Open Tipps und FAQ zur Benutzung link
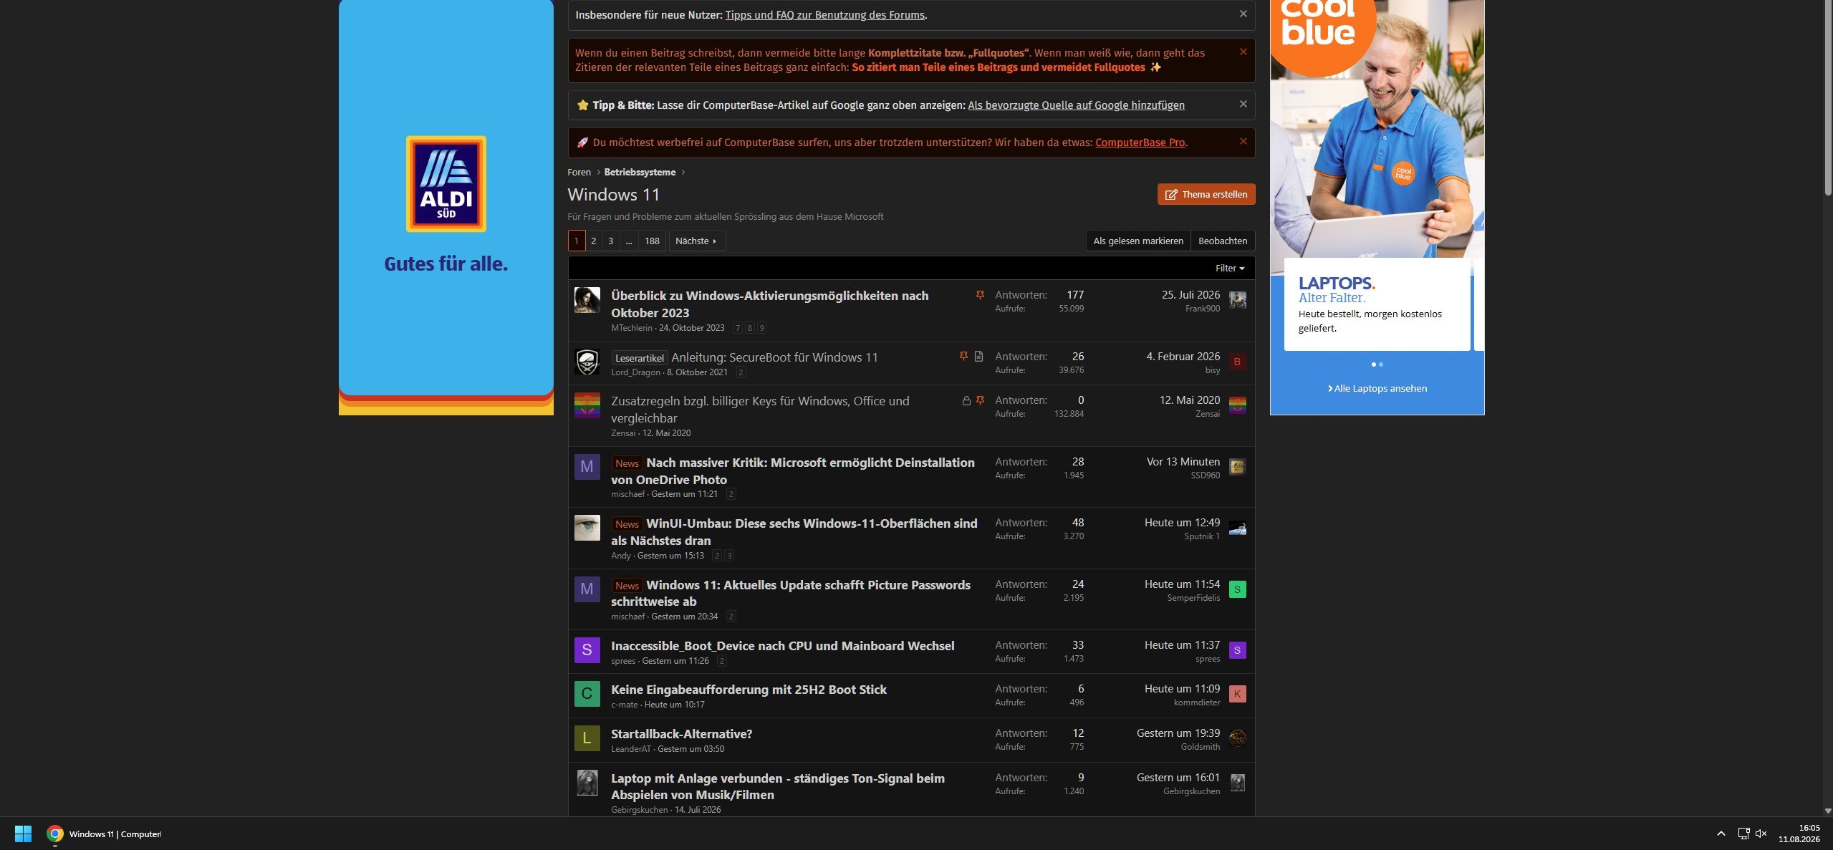1833x850 pixels. (x=824, y=15)
